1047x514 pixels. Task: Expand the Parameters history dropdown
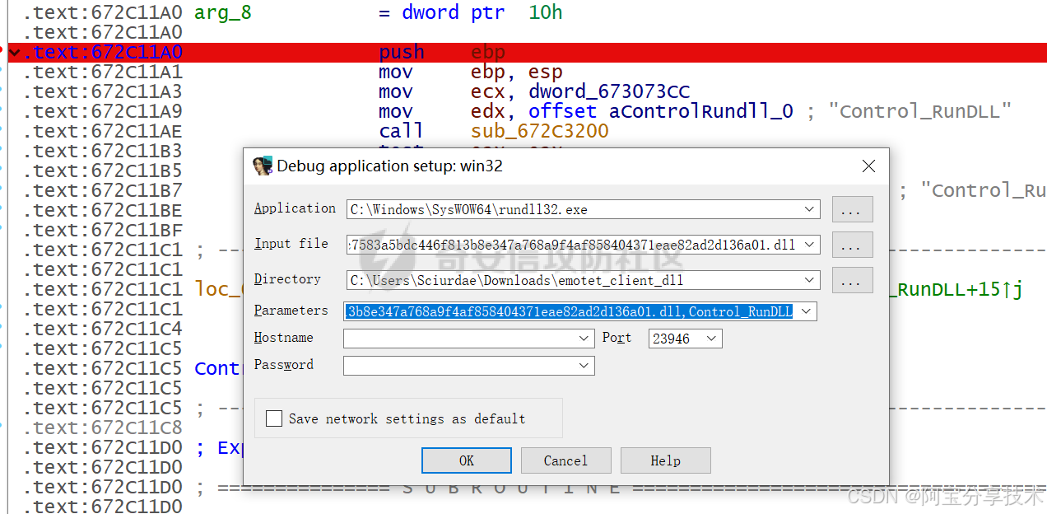click(x=806, y=311)
